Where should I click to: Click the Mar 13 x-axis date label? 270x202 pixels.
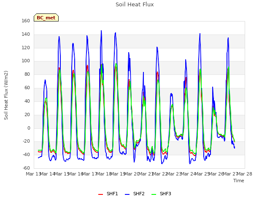[x=33, y=174]
